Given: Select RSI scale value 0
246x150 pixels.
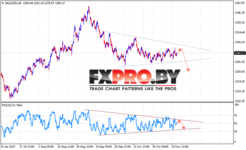Looking at the screenshot, I should [x=235, y=142].
